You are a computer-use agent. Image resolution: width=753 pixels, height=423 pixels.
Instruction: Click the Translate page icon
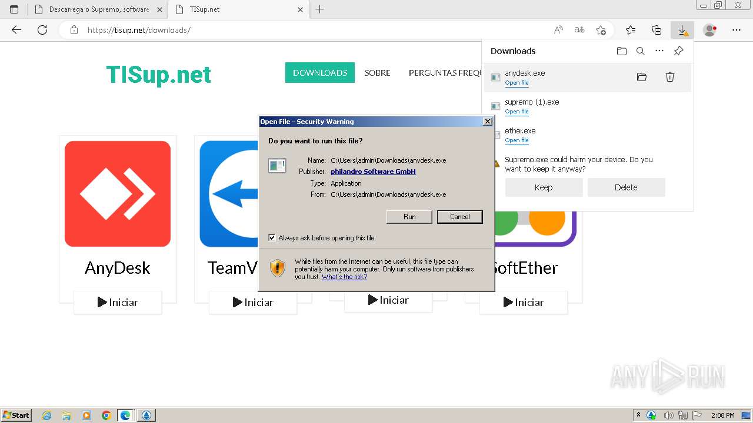579,30
